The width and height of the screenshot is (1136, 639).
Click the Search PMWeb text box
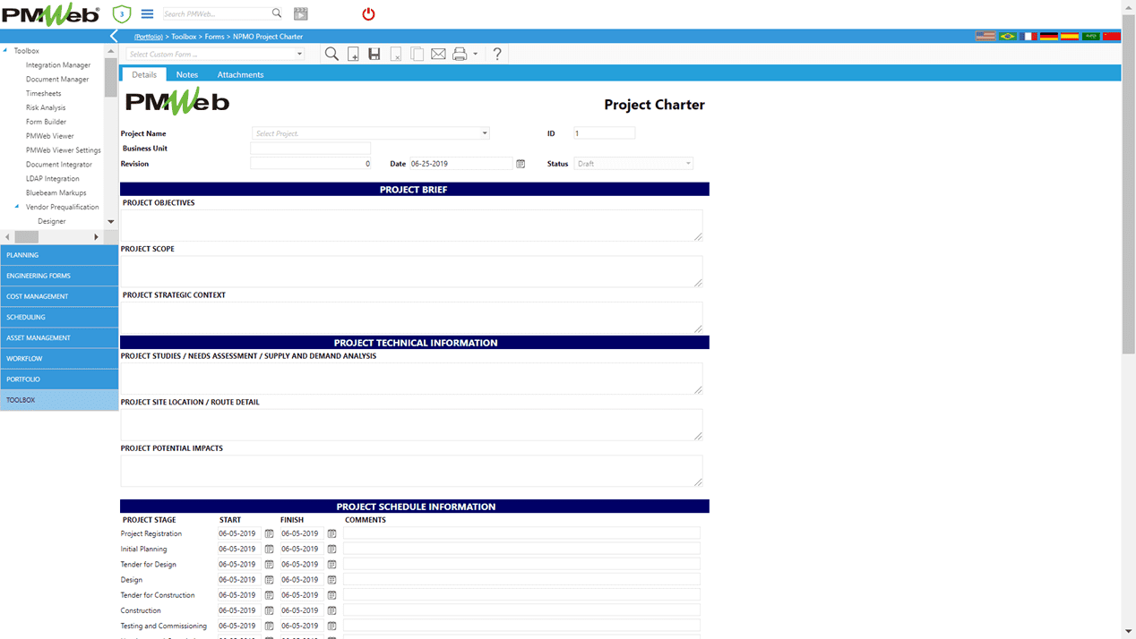[216, 13]
